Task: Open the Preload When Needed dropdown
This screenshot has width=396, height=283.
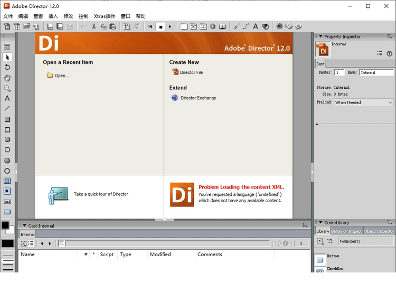Action: (364, 102)
